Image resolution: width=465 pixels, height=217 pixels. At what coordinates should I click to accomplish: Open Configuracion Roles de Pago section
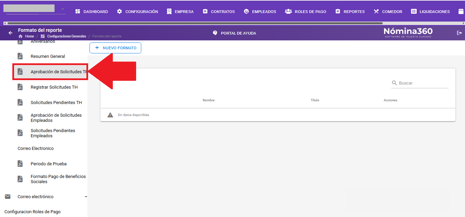33,212
